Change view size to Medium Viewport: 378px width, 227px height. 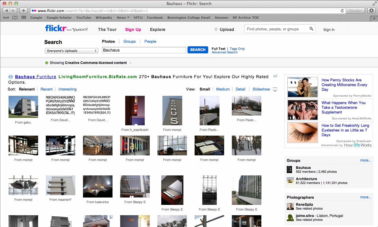(x=223, y=89)
